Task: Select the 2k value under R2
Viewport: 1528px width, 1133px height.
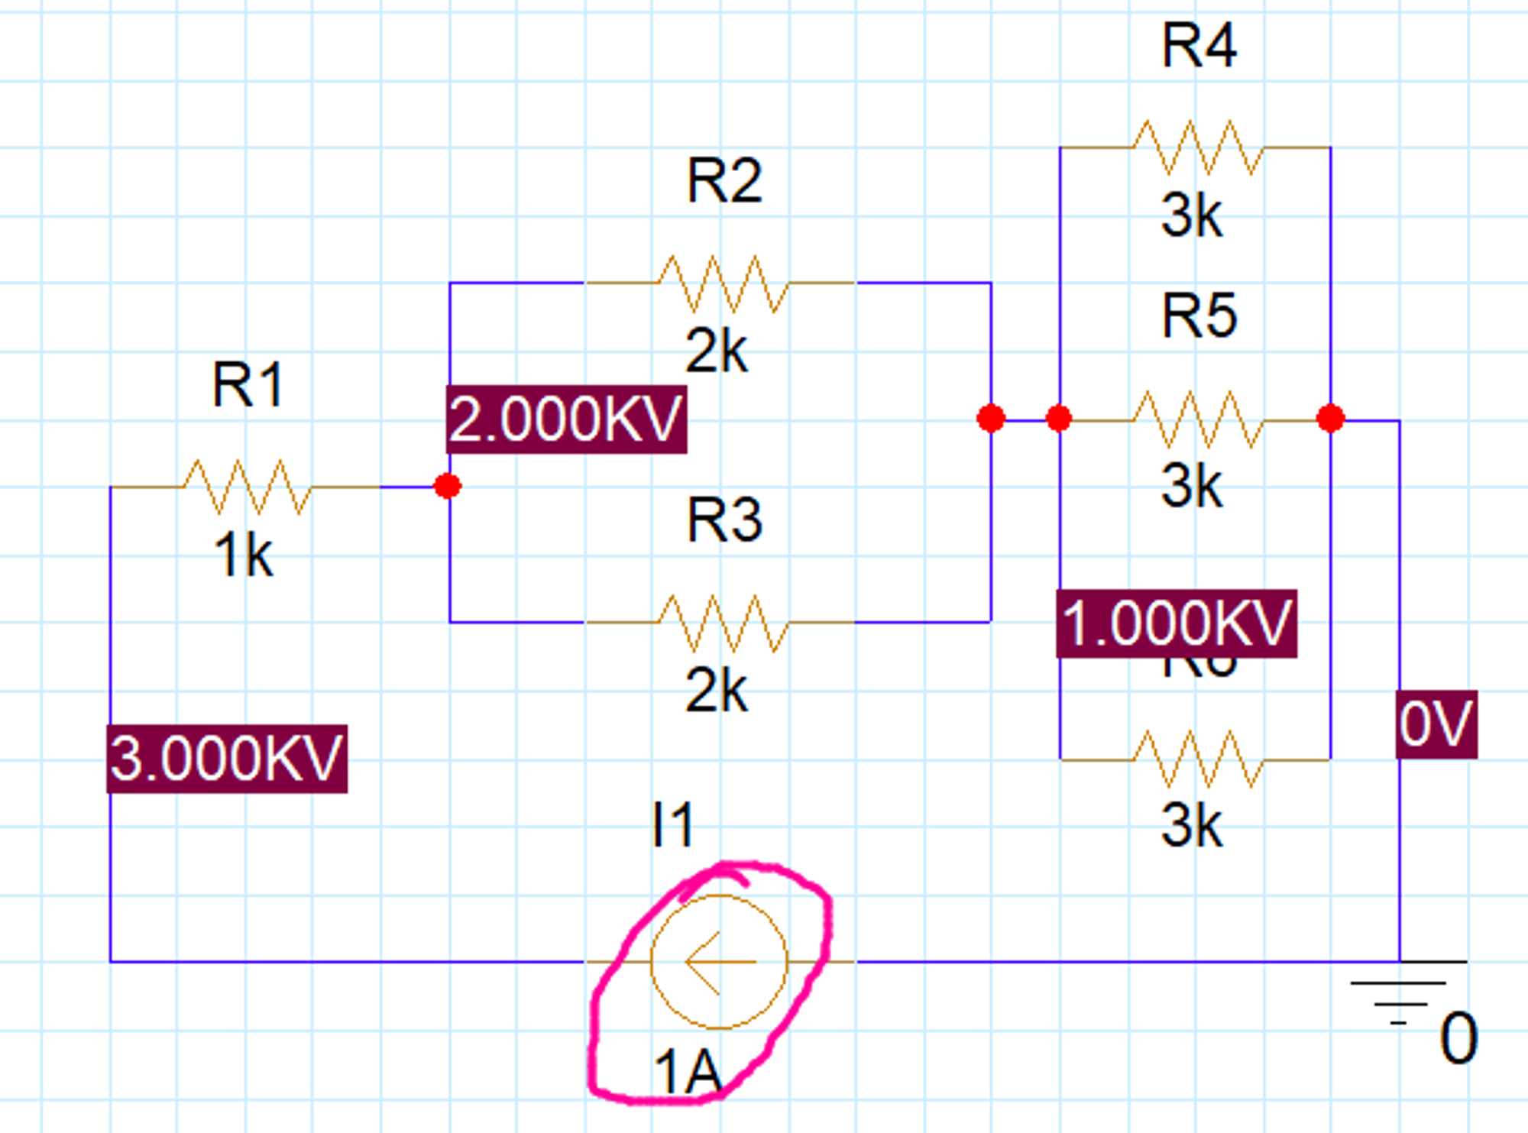Action: coord(716,351)
